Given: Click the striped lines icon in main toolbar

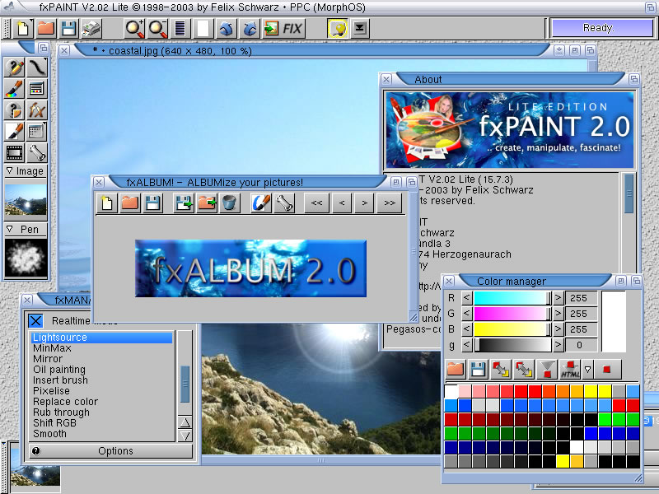Looking at the screenshot, I should point(180,29).
